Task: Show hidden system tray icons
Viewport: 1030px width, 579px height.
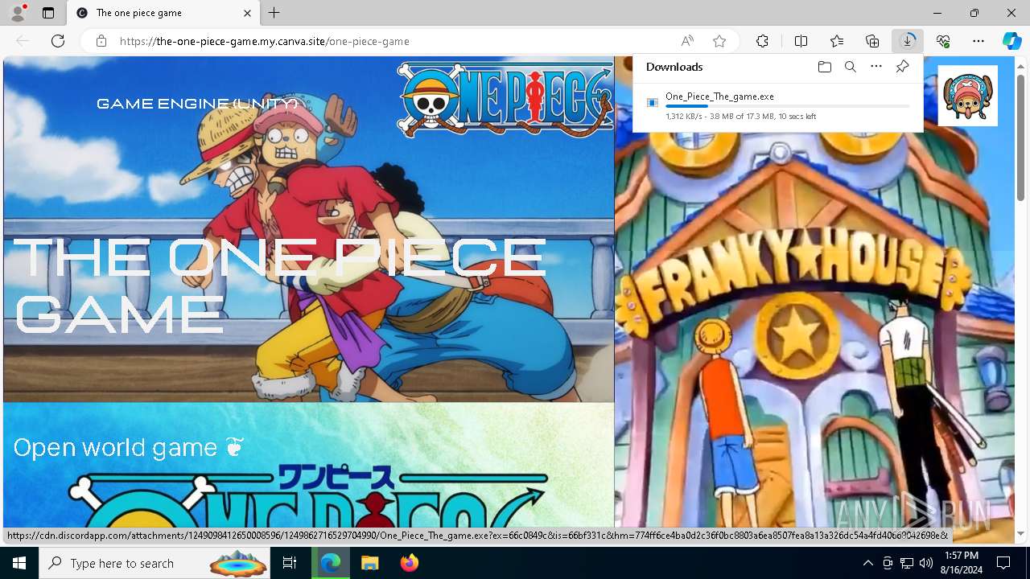Action: click(x=867, y=563)
